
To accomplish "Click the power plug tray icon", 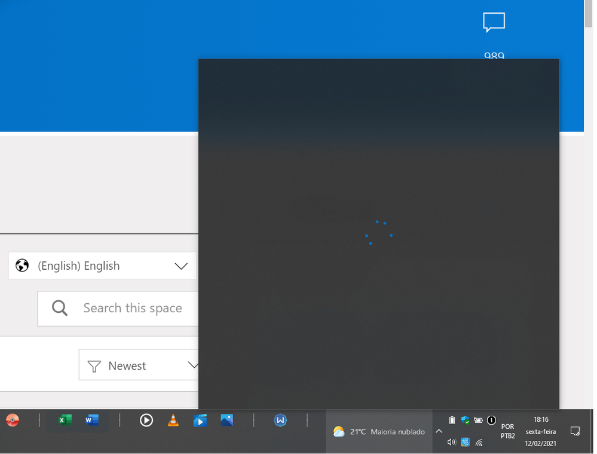I will 478,420.
